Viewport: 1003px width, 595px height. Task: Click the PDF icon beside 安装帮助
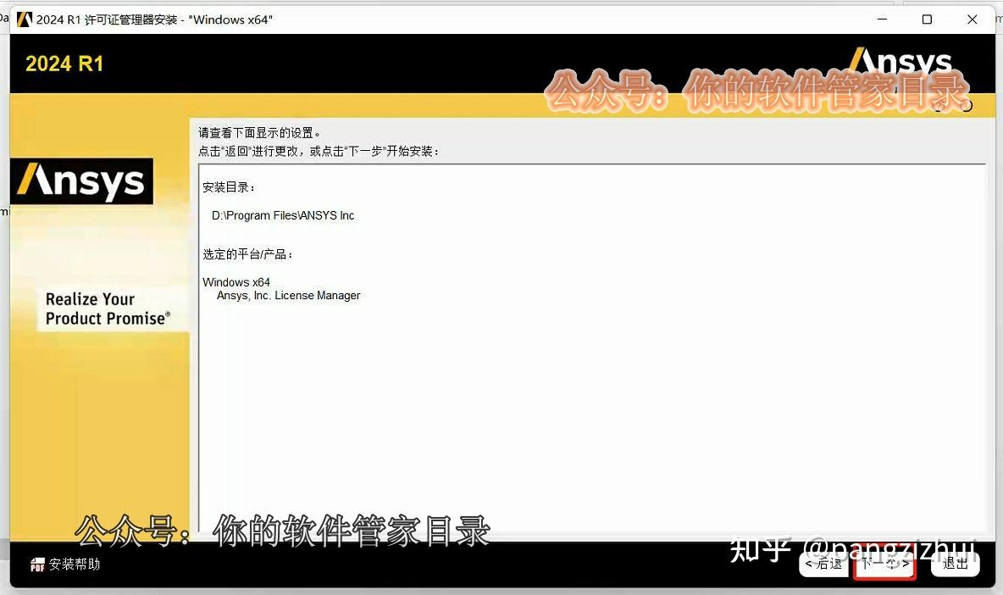pos(36,564)
